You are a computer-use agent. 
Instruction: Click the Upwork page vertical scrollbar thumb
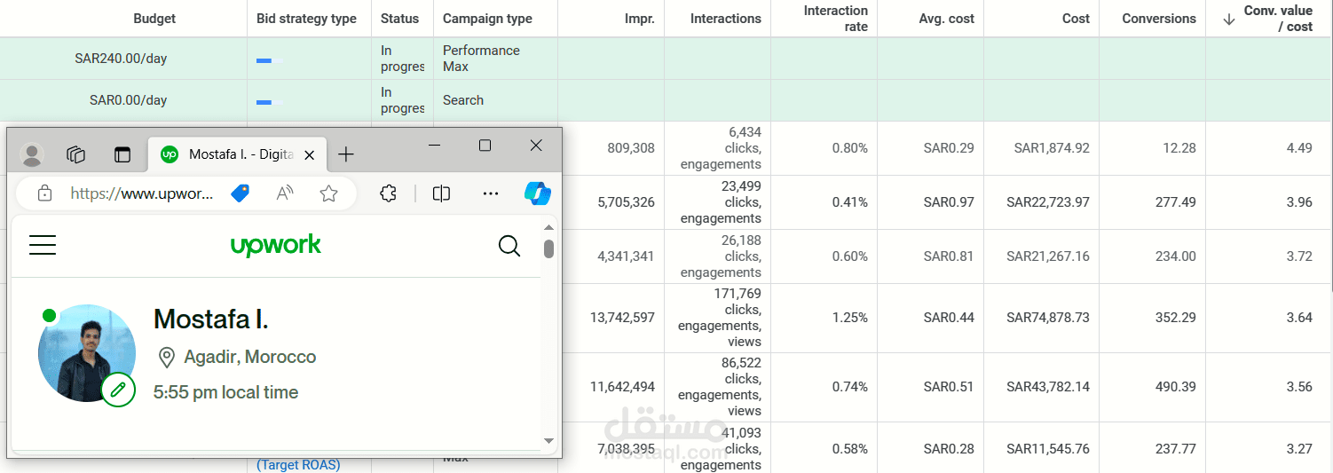548,248
